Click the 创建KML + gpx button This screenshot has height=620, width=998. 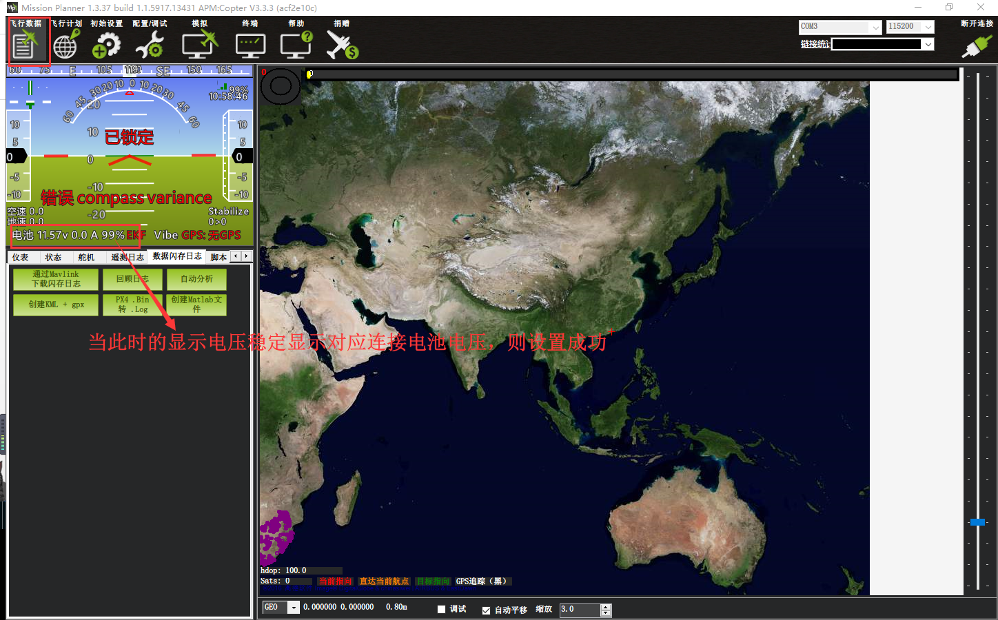[x=56, y=304]
